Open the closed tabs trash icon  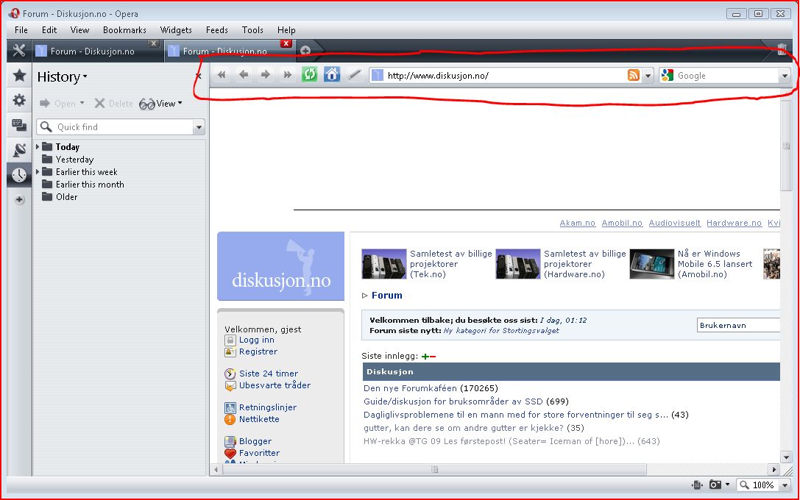click(781, 49)
